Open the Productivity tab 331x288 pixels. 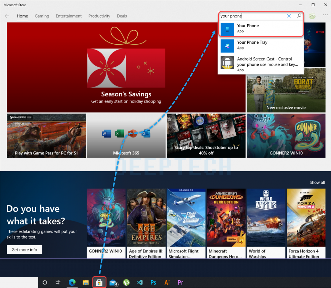[99, 16]
